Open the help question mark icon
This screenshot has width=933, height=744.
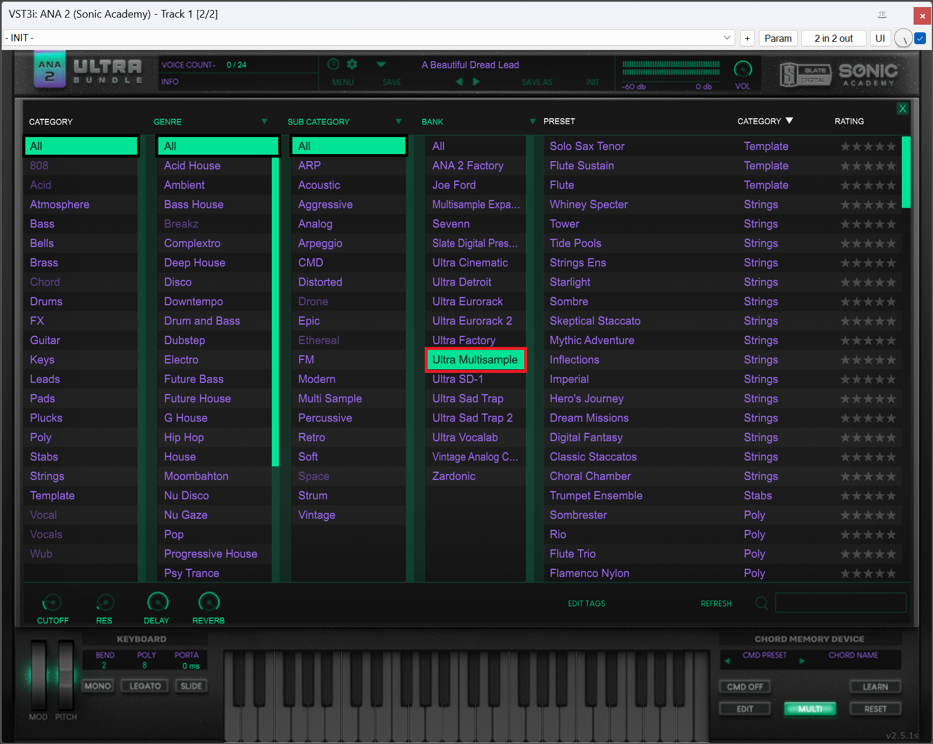point(333,64)
